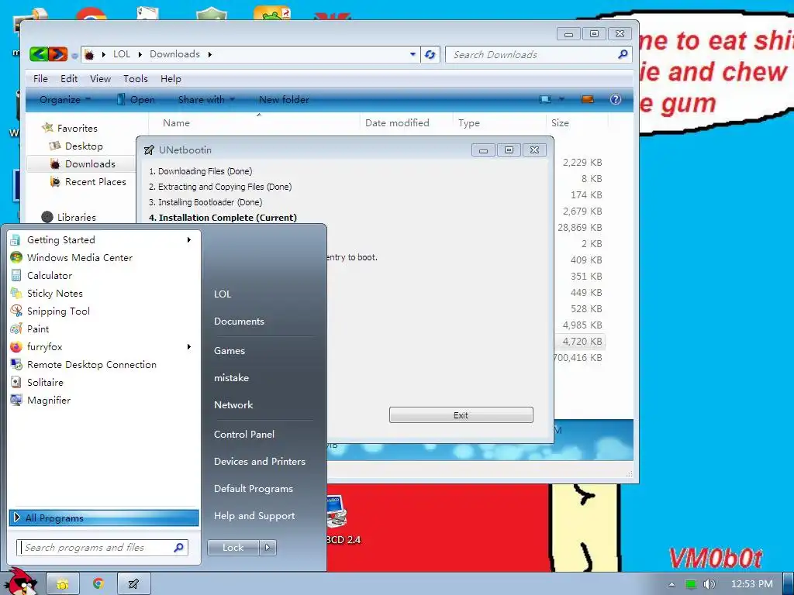The width and height of the screenshot is (794, 595).
Task: Open file explorer taskbar button
Action: click(63, 584)
